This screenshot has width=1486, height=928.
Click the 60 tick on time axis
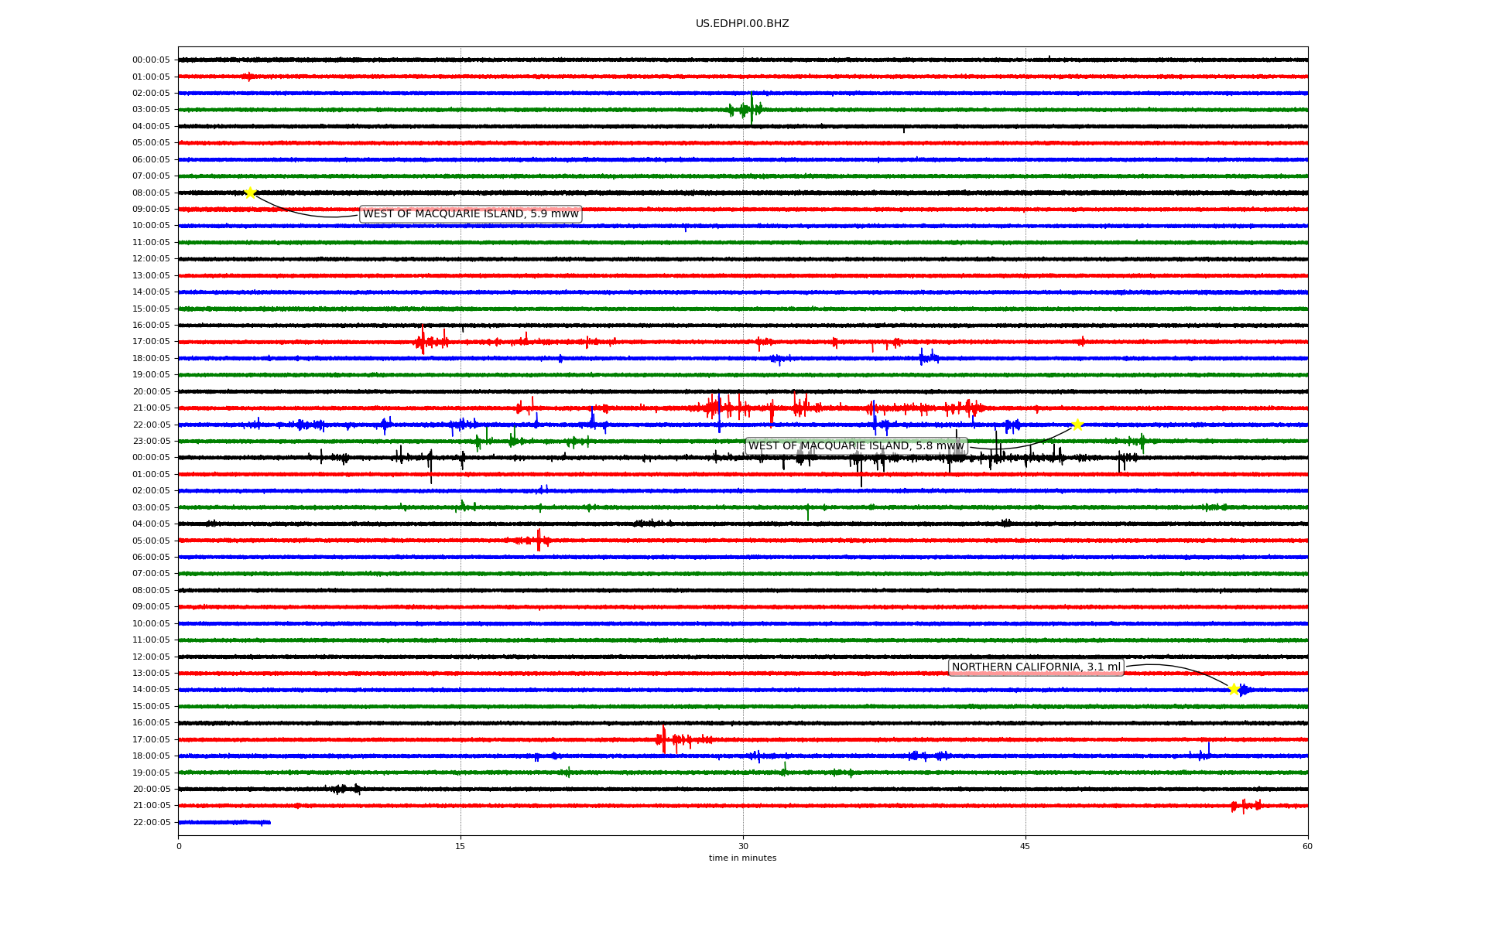pyautogui.click(x=1307, y=846)
